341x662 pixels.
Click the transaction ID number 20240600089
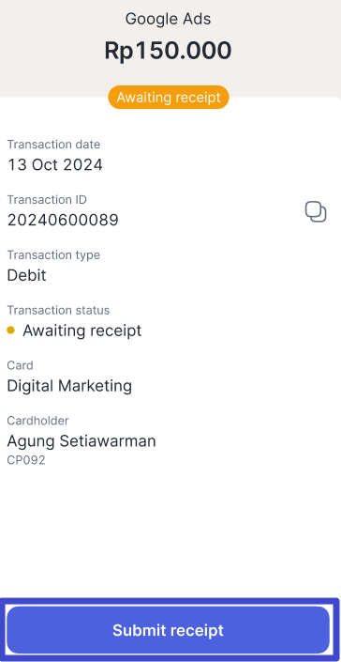click(x=63, y=220)
